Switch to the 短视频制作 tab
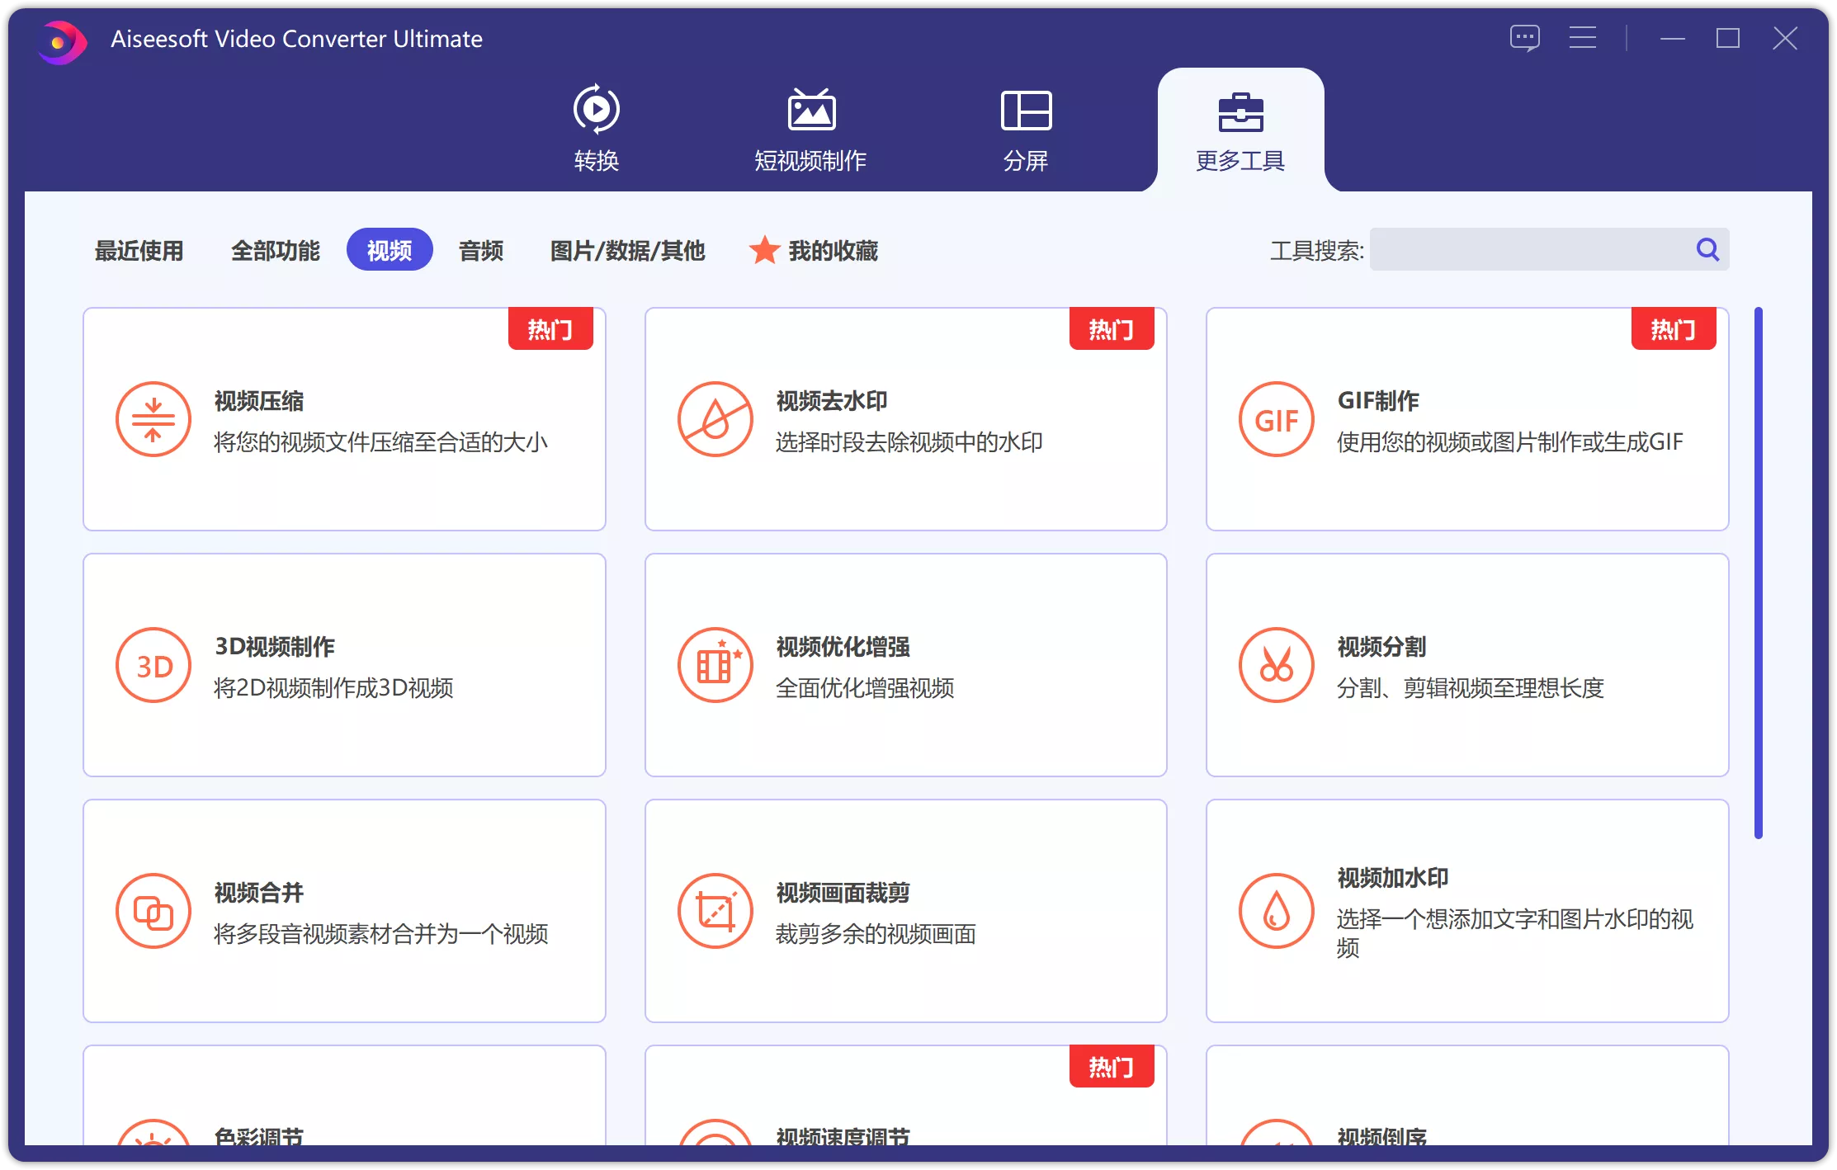Viewport: 1837px width, 1170px height. tap(811, 129)
